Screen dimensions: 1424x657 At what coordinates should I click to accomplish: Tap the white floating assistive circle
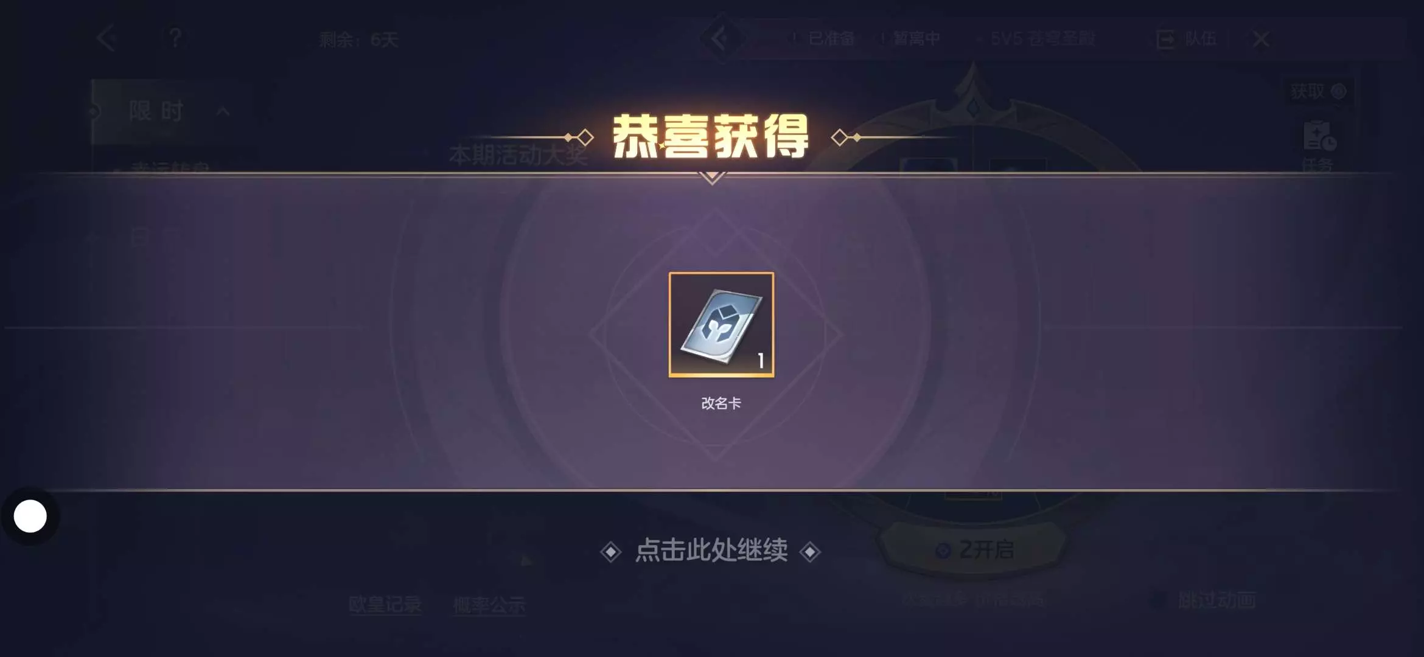tap(30, 516)
